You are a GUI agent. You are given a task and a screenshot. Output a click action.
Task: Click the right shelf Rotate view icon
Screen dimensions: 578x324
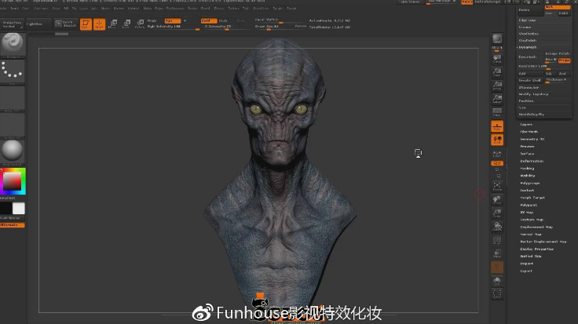pyautogui.click(x=497, y=227)
